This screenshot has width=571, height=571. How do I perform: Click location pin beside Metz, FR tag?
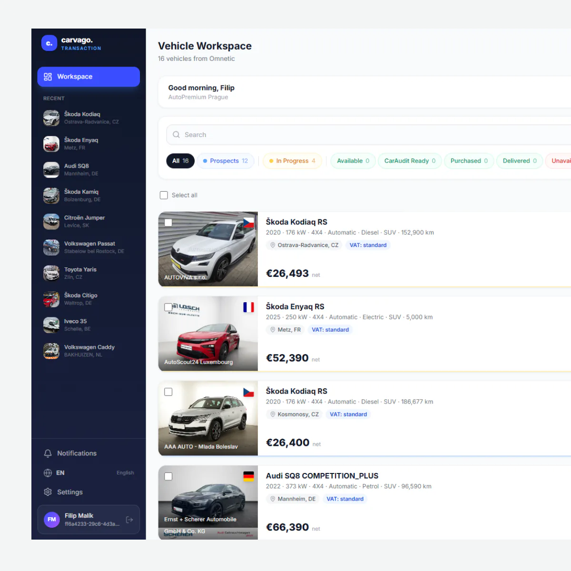pos(273,330)
